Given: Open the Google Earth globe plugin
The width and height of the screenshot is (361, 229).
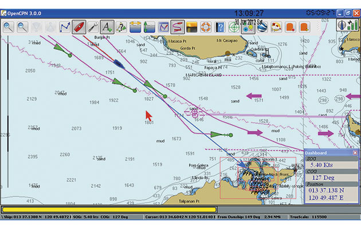Looking at the screenshot, I should (x=262, y=27).
